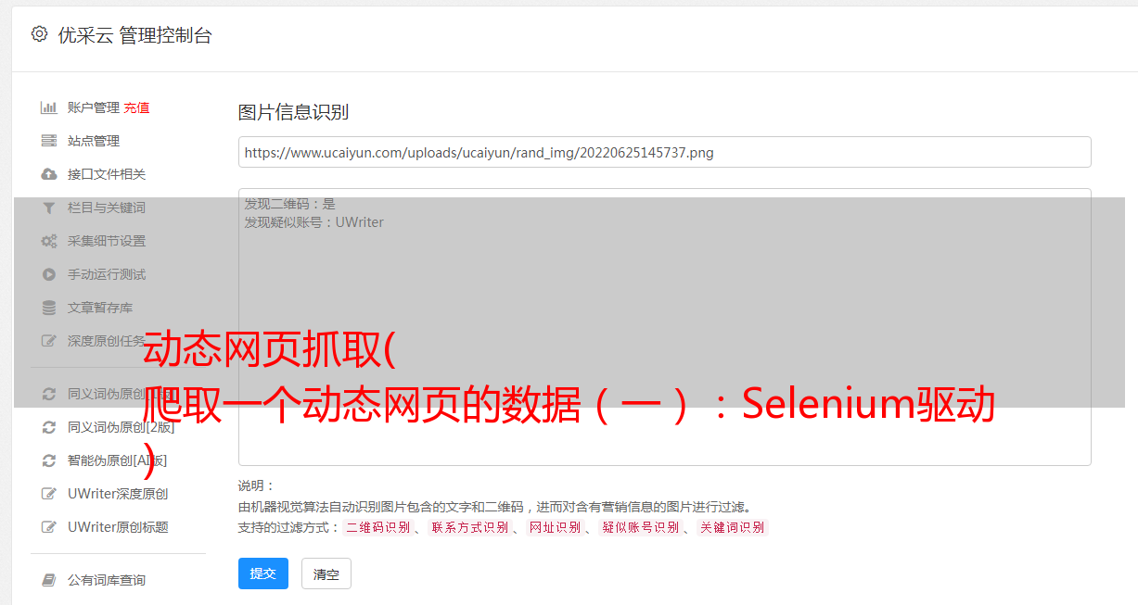Click the 二维码识别 filter tag
The height and width of the screenshot is (605, 1138).
point(377,527)
